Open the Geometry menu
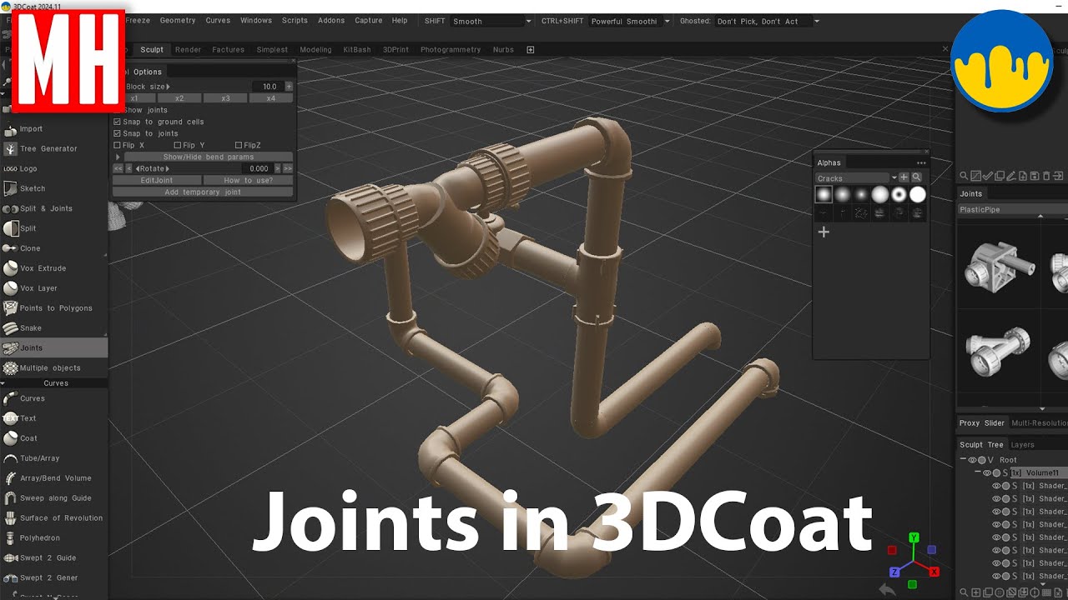Image resolution: width=1068 pixels, height=600 pixels. 178,21
